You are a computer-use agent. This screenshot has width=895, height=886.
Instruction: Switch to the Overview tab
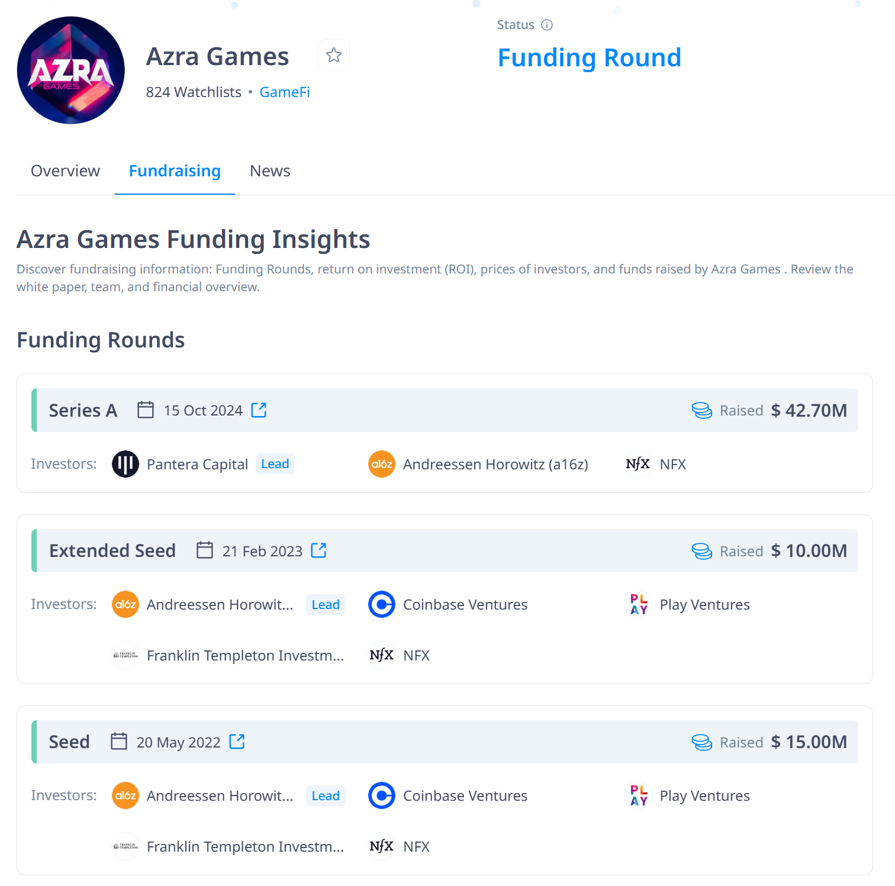tap(65, 171)
